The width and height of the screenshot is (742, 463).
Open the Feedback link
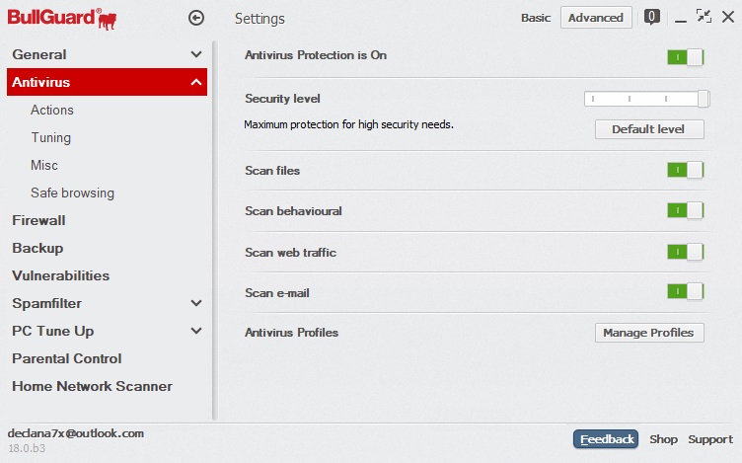(606, 439)
